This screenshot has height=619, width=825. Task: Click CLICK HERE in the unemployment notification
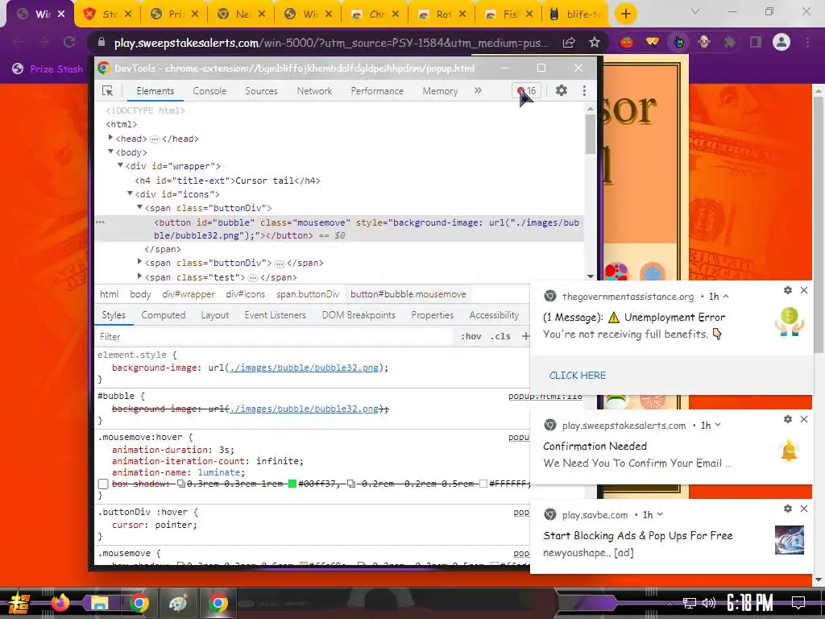[577, 376]
